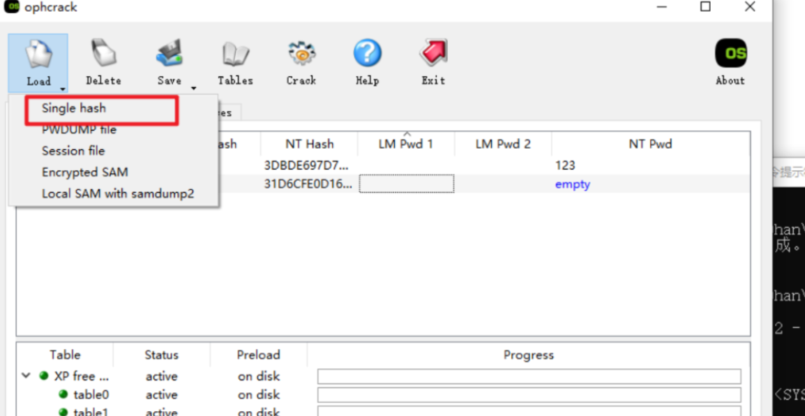
Task: Click 'active' status in the XP free row
Action: (161, 376)
